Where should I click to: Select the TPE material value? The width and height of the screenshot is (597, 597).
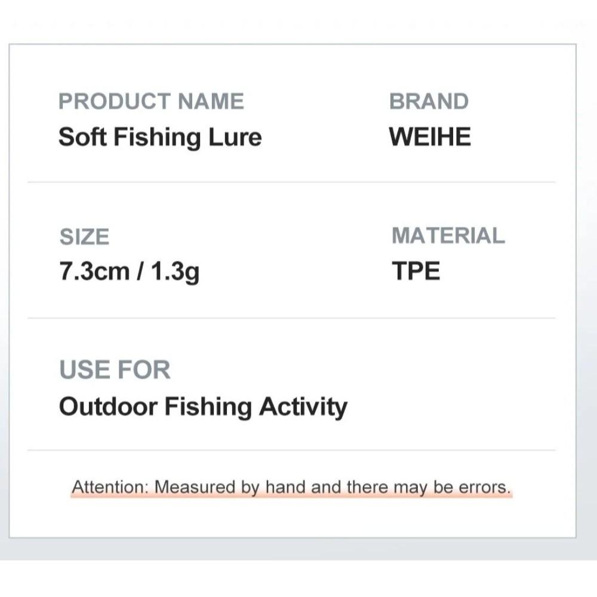[x=416, y=272]
